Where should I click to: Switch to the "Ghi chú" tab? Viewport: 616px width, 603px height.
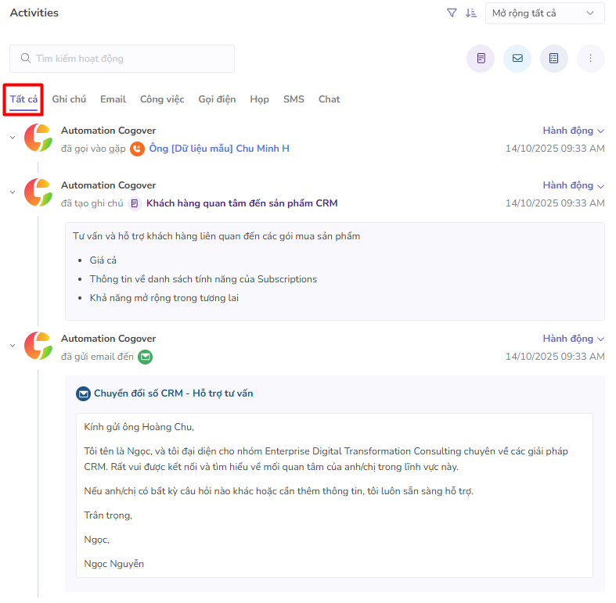[x=69, y=99]
